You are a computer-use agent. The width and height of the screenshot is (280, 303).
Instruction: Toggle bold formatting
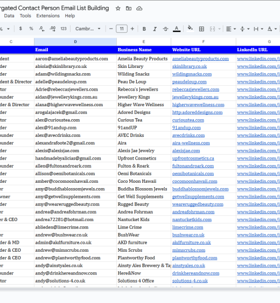144,29
